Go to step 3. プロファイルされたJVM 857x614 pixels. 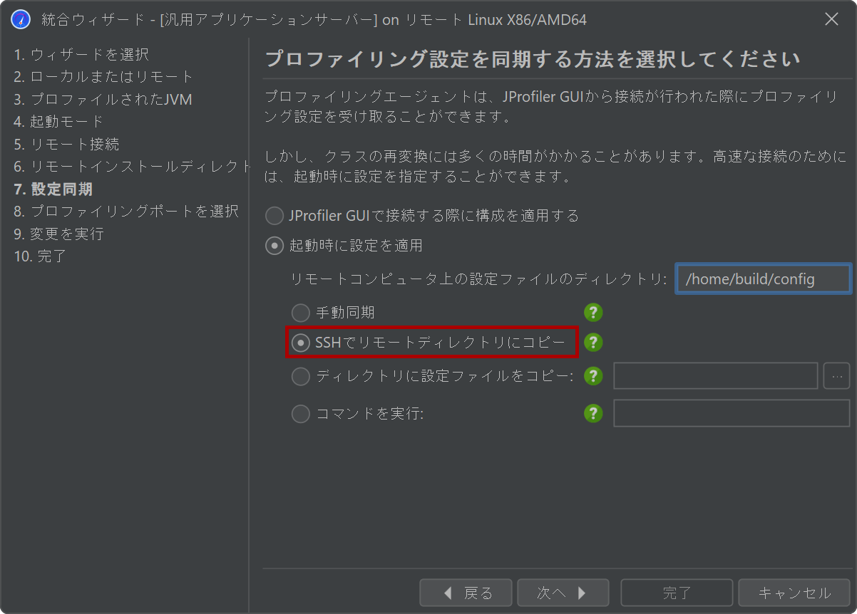(x=103, y=100)
